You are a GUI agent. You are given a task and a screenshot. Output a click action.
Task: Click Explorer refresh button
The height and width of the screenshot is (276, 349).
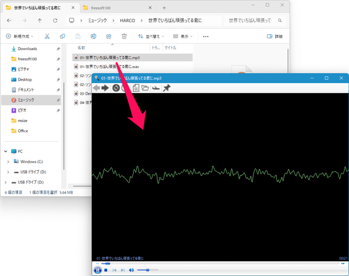55,20
